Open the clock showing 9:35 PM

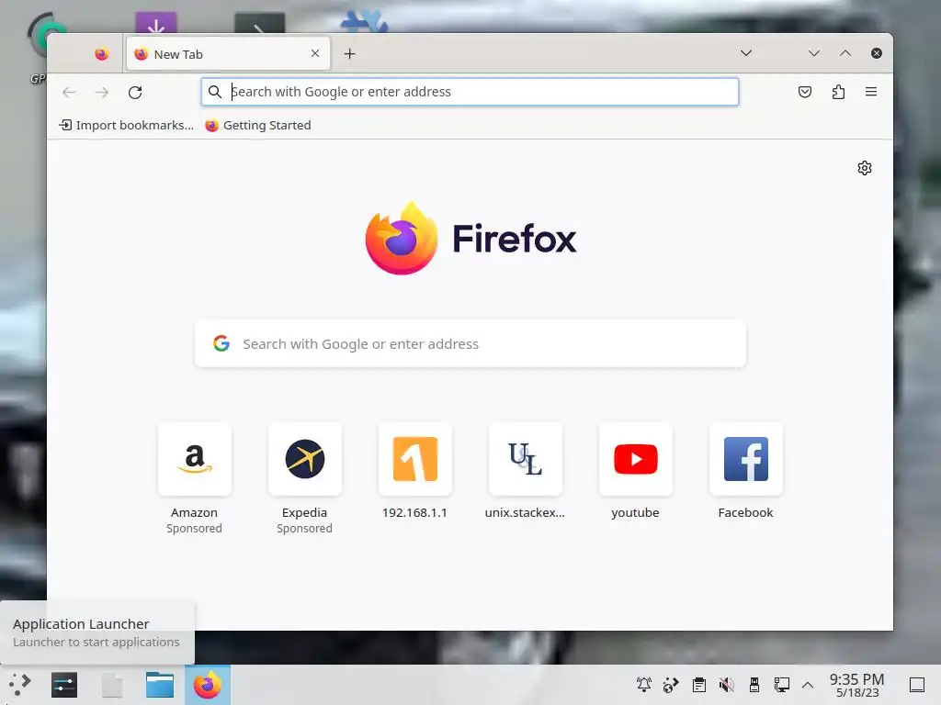tap(857, 685)
